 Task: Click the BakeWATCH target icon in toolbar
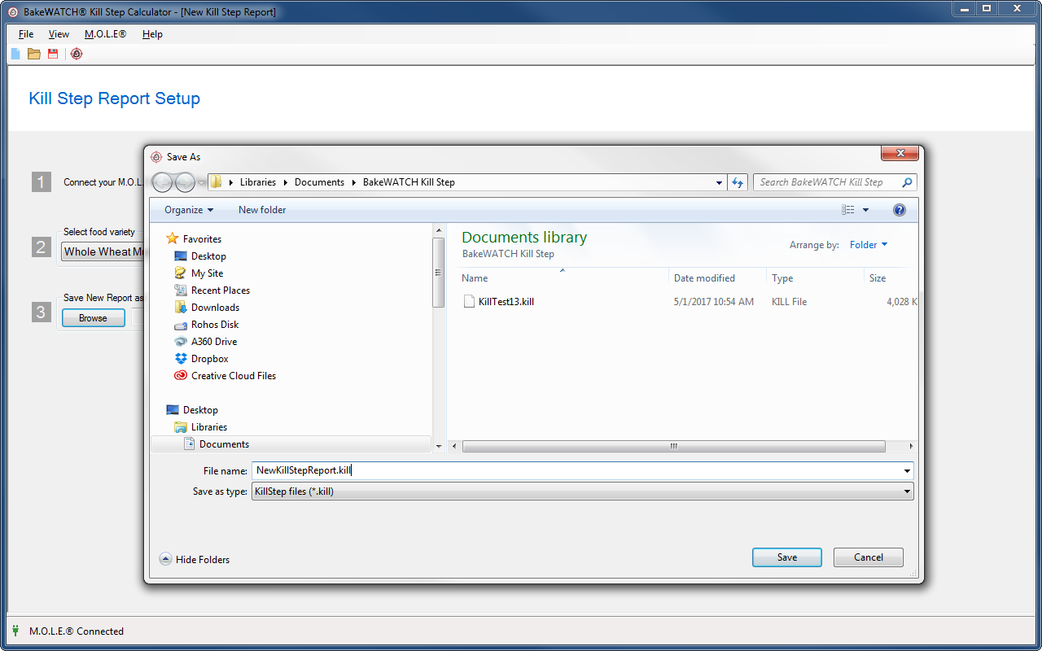[77, 54]
